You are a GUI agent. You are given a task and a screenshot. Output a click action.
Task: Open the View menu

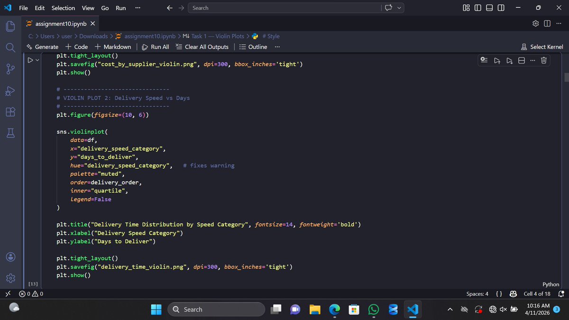88,8
